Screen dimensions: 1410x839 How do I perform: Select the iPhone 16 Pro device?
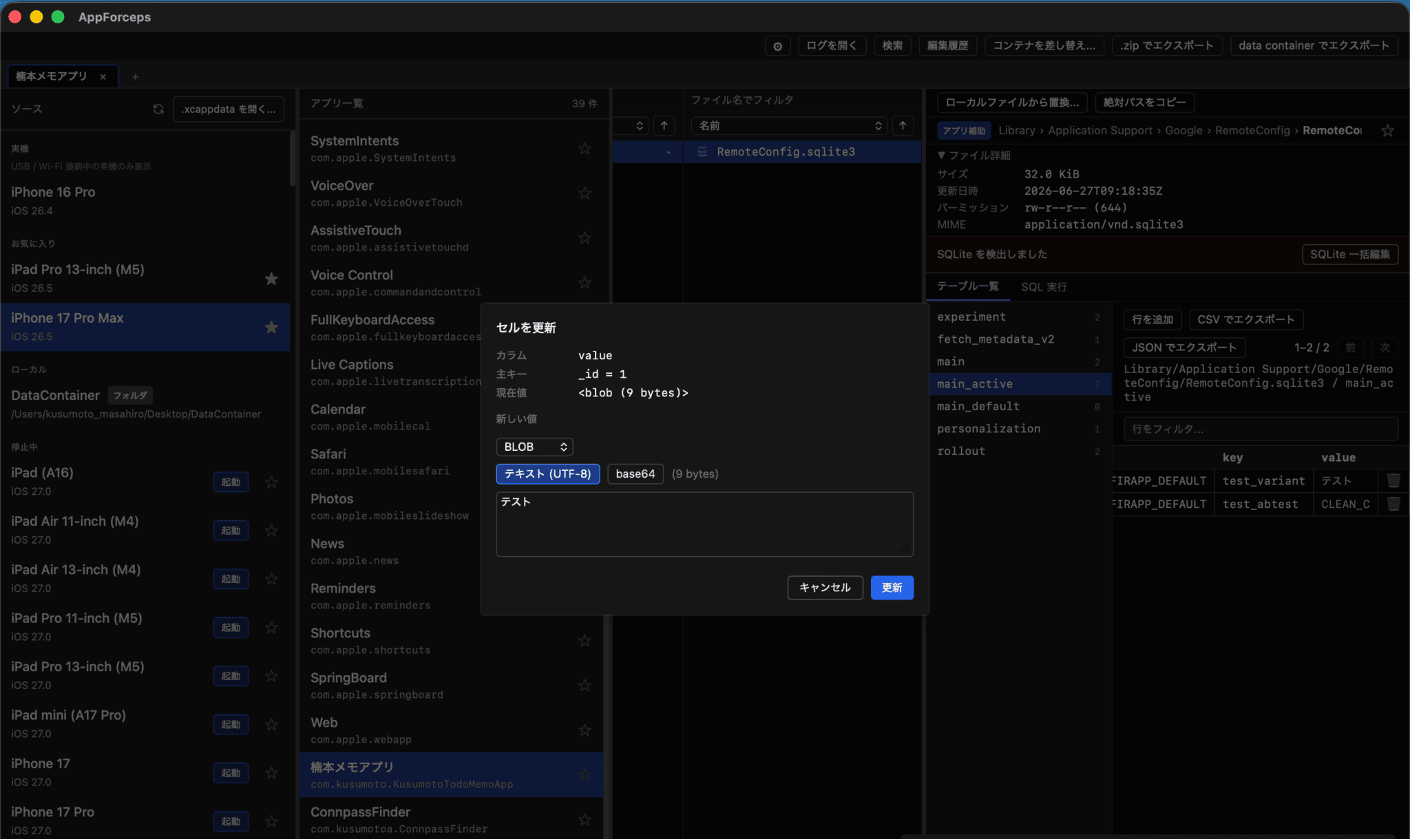(145, 201)
